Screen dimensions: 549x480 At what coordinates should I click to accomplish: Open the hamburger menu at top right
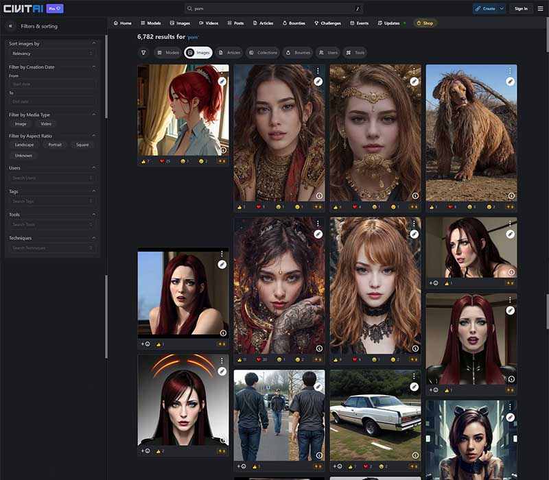pyautogui.click(x=540, y=9)
